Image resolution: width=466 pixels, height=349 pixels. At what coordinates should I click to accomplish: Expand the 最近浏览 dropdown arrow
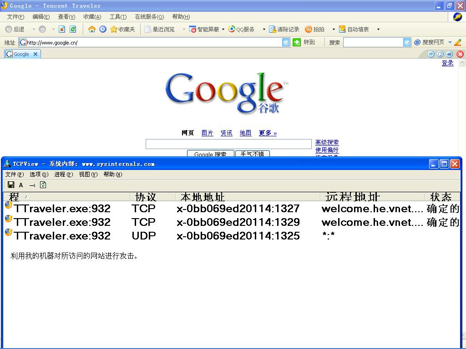point(184,29)
